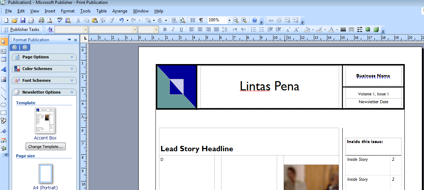Select the Accent Box template thumbnail
The image size is (424, 190).
45,120
